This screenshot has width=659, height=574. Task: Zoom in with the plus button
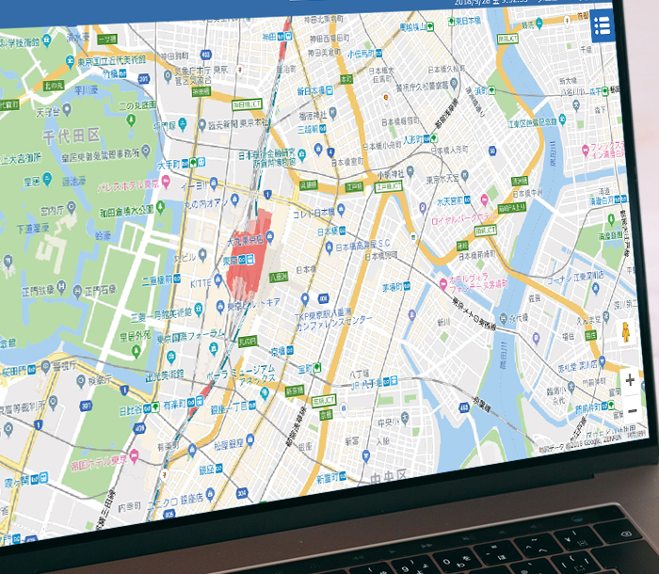[630, 380]
